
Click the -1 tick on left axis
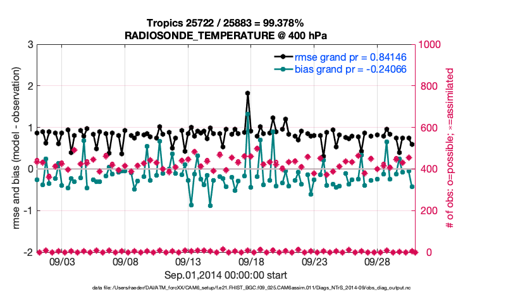tap(28, 210)
